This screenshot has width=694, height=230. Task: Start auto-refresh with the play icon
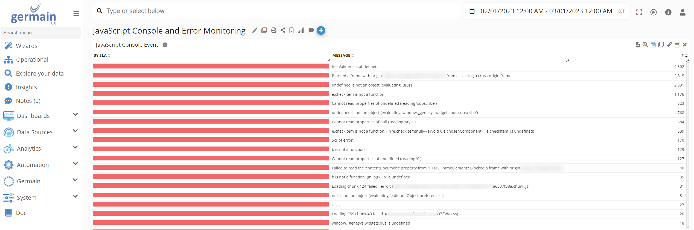click(654, 12)
